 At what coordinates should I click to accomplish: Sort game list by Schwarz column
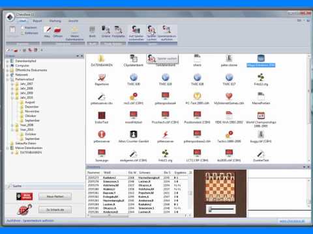click(x=151, y=173)
